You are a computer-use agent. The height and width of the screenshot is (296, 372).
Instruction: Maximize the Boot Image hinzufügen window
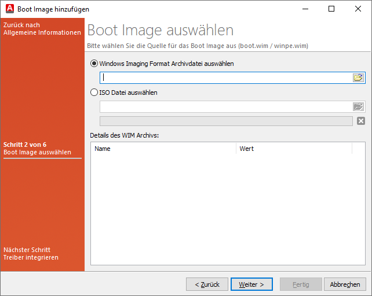[x=331, y=9]
